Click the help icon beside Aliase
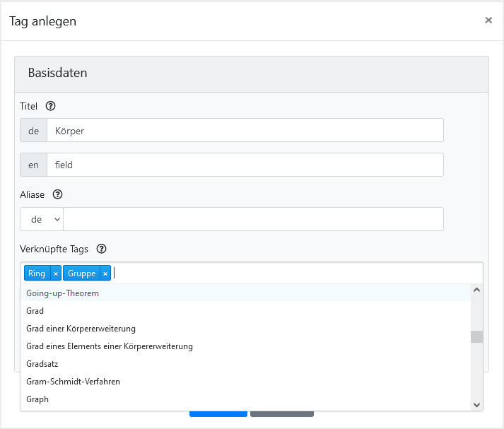 58,194
